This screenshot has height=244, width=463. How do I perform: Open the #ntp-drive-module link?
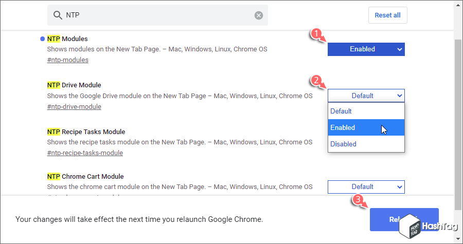74,107
